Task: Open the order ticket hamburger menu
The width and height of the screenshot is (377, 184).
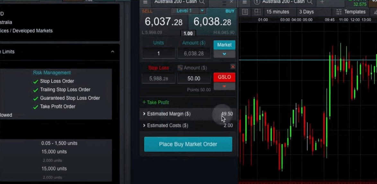Action: pos(145,2)
